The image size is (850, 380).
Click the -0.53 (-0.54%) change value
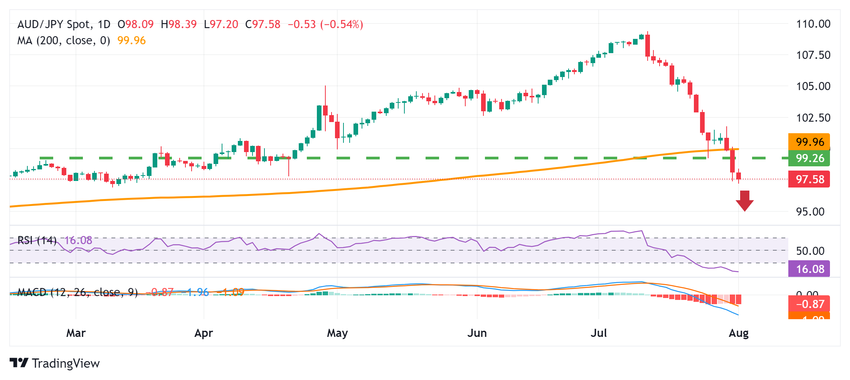click(x=325, y=25)
